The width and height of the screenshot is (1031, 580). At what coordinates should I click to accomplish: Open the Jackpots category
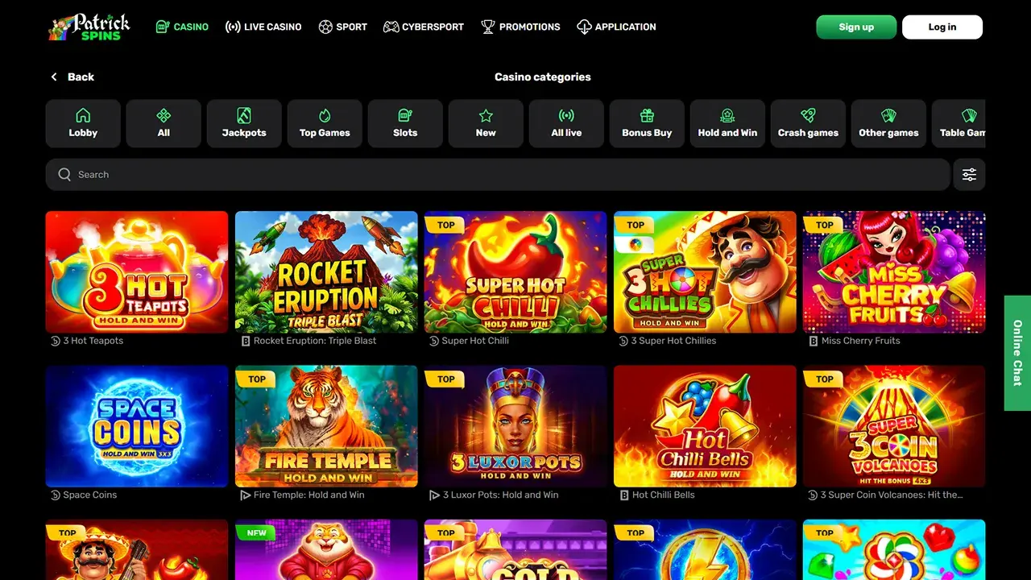[244, 123]
